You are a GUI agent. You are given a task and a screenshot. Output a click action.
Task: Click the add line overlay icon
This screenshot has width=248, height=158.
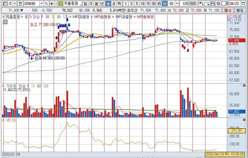207,3
